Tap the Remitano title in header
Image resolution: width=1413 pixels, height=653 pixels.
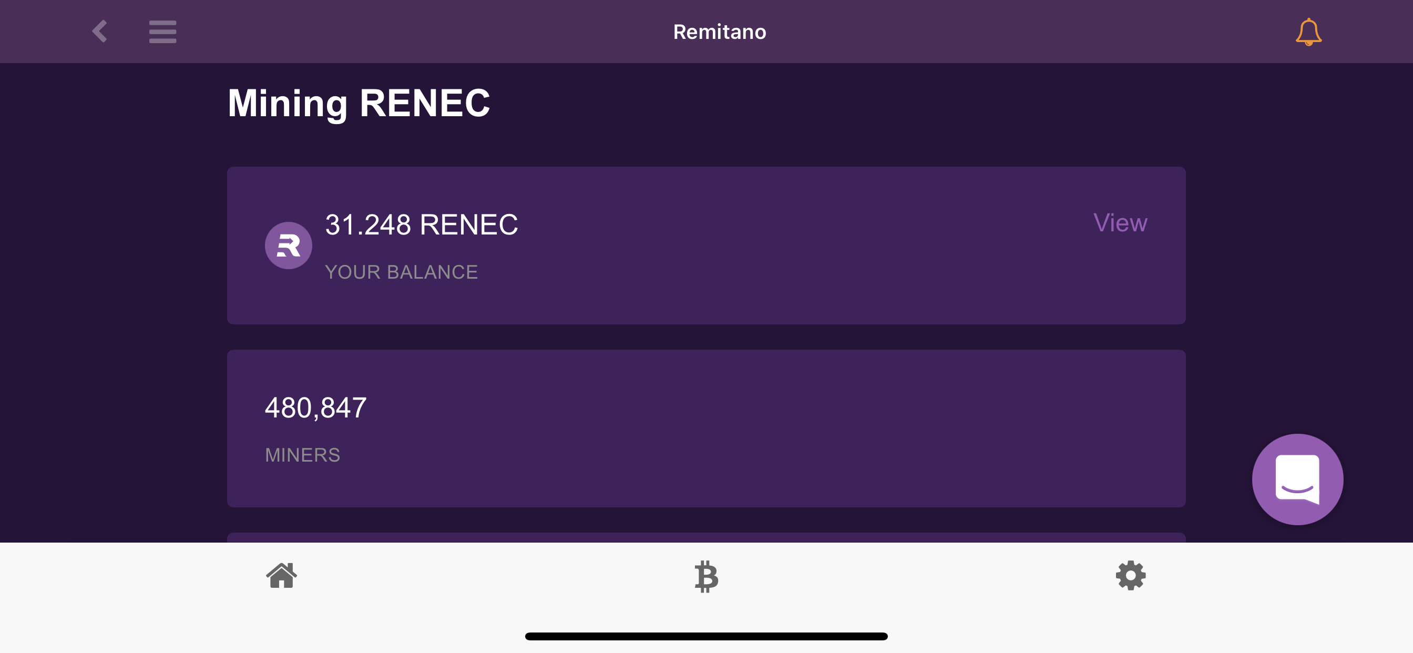click(x=719, y=32)
